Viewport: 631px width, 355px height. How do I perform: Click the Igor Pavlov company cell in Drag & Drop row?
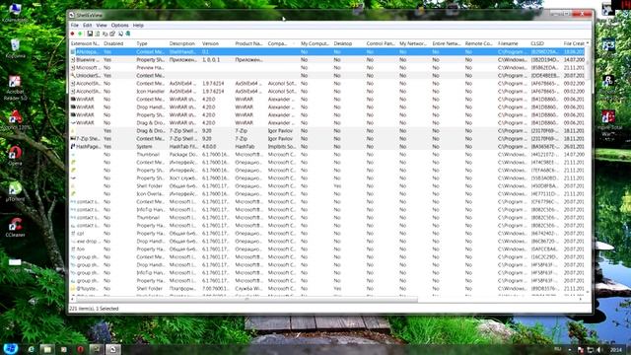[x=280, y=131]
